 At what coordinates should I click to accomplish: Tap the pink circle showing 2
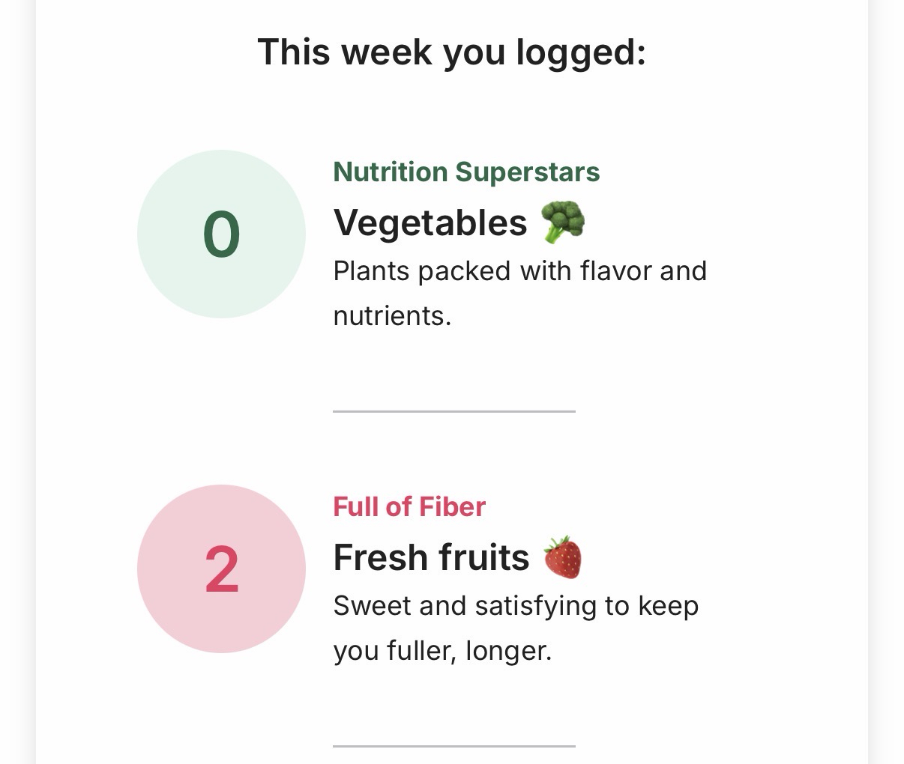[x=221, y=569]
